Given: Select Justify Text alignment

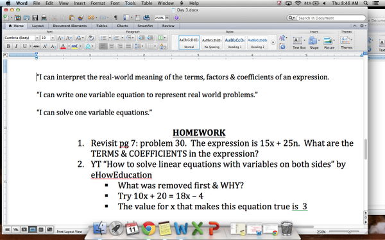Looking at the screenshot, I should click(128, 46).
